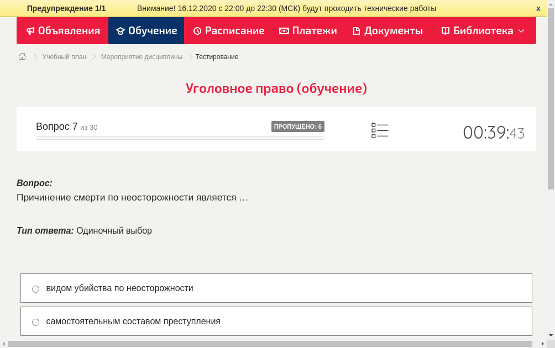The height and width of the screenshot is (348, 555).
Task: Click the question progress bar
Action: (x=180, y=138)
